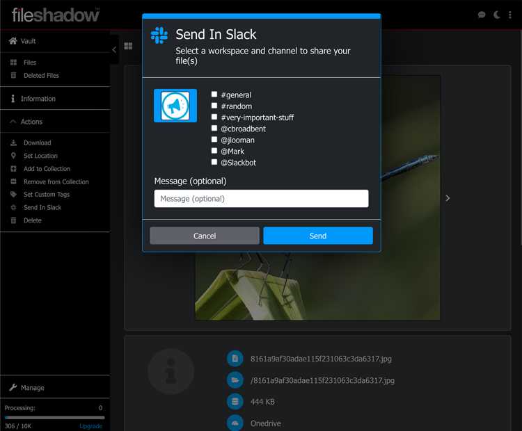The width and height of the screenshot is (522, 431).
Task: Click Download in Actions list
Action: pos(38,143)
